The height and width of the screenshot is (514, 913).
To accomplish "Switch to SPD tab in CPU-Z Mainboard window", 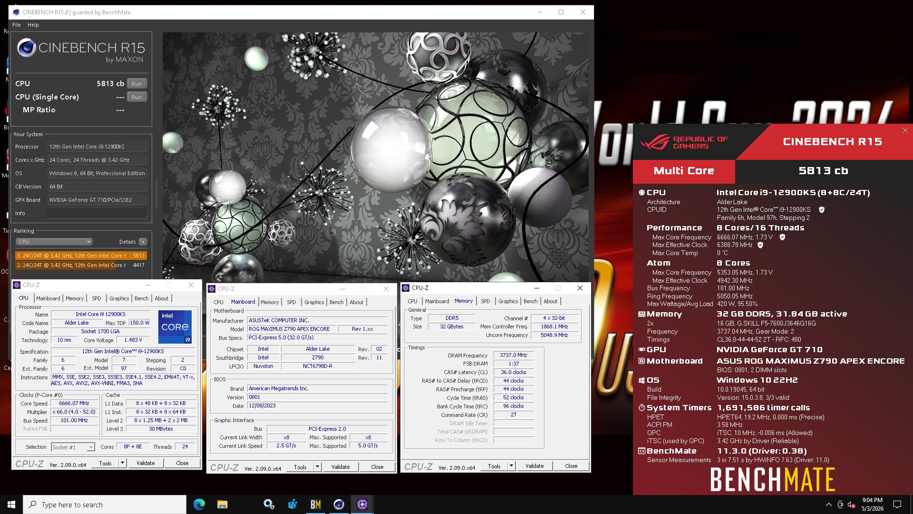I will pos(291,302).
